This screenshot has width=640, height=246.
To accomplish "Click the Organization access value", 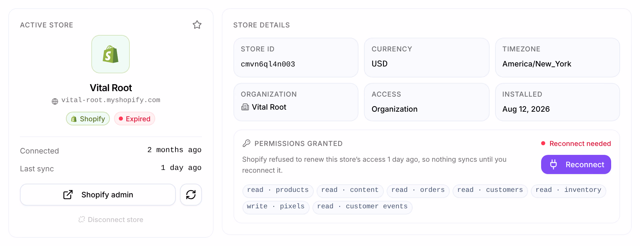I will click(x=395, y=109).
